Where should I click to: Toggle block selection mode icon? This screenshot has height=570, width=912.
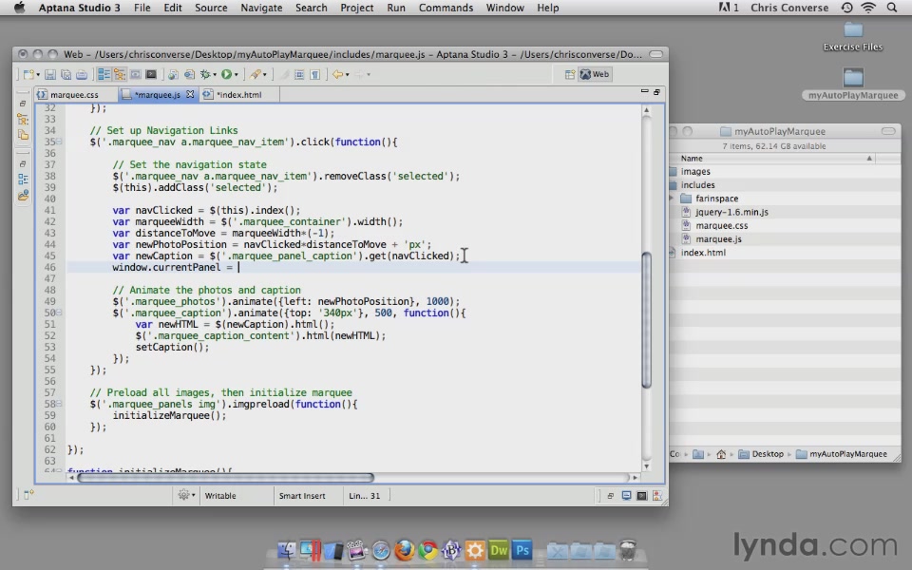tap(299, 74)
